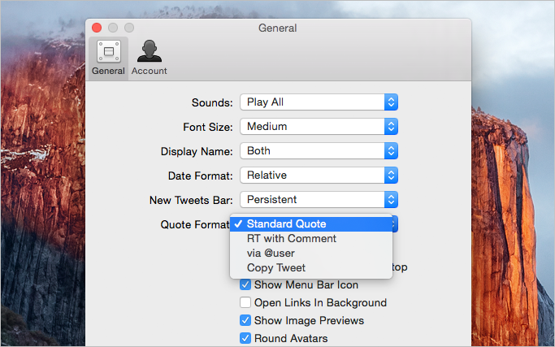Open the General preferences tab
The image size is (555, 347).
click(x=108, y=59)
